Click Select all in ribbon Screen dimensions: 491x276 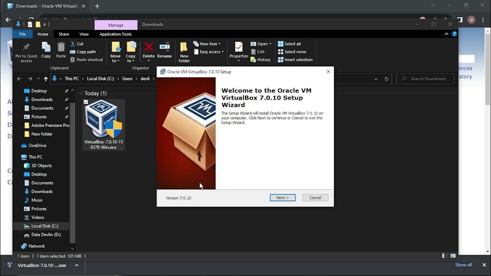[289, 44]
